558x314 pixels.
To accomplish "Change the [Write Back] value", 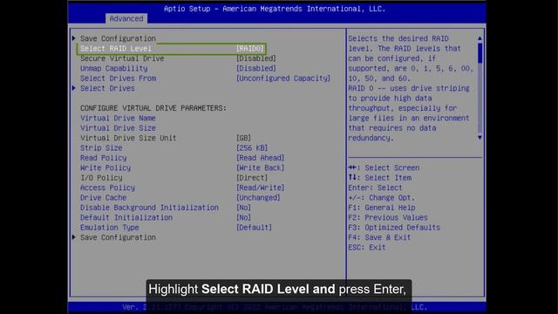I will 261,168.
